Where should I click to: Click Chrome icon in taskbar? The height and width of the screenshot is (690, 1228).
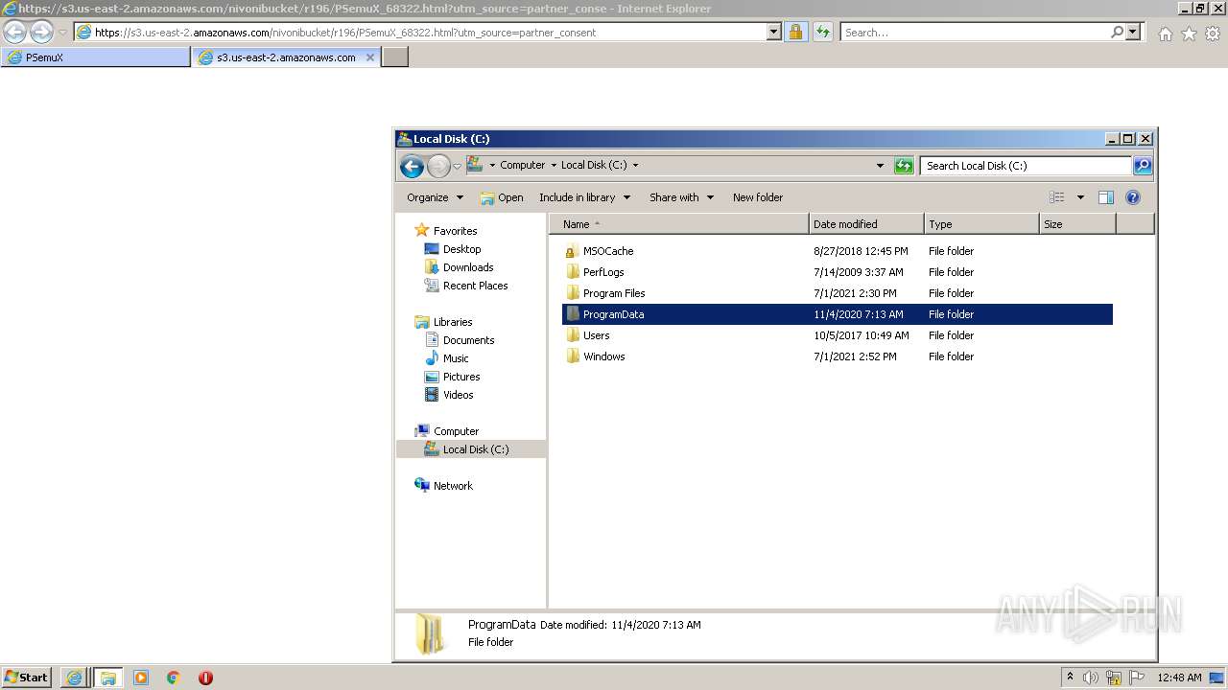[174, 678]
